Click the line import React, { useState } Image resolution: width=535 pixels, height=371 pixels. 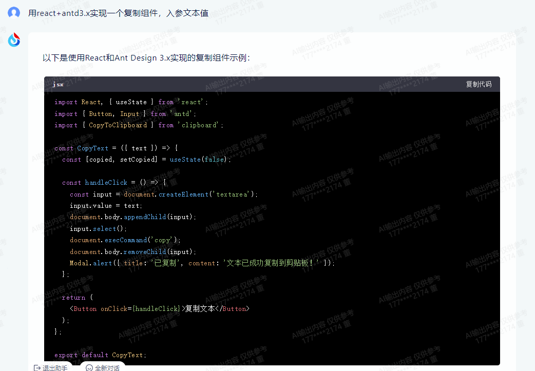pos(131,102)
